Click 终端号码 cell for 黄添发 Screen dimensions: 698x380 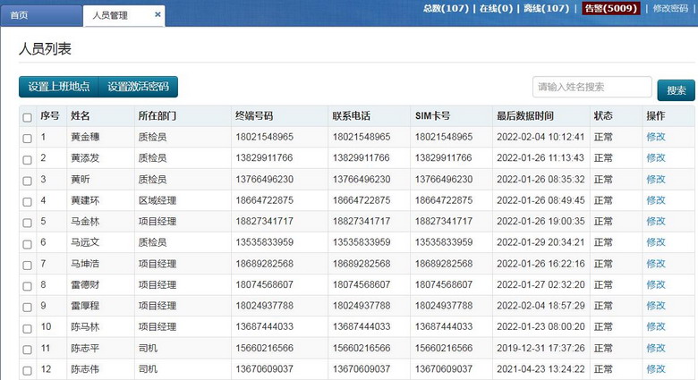click(x=264, y=157)
